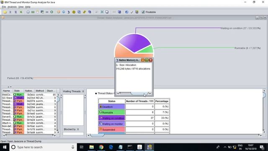The width and height of the screenshot is (268, 151).
Task: Sort thread table by Name column
Action: (x=8, y=91)
